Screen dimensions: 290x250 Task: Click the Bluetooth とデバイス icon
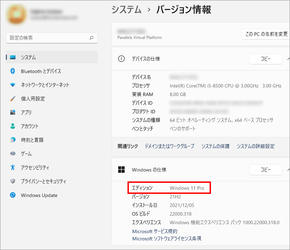[13, 71]
